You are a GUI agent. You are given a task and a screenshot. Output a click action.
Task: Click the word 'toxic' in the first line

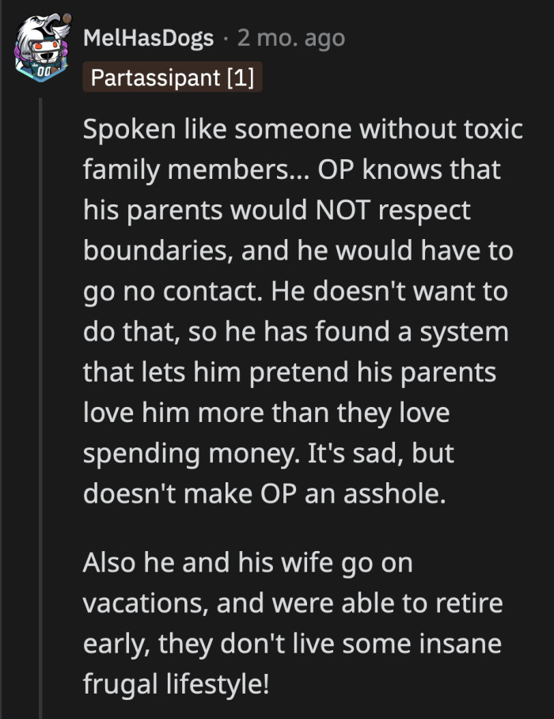tap(490, 129)
